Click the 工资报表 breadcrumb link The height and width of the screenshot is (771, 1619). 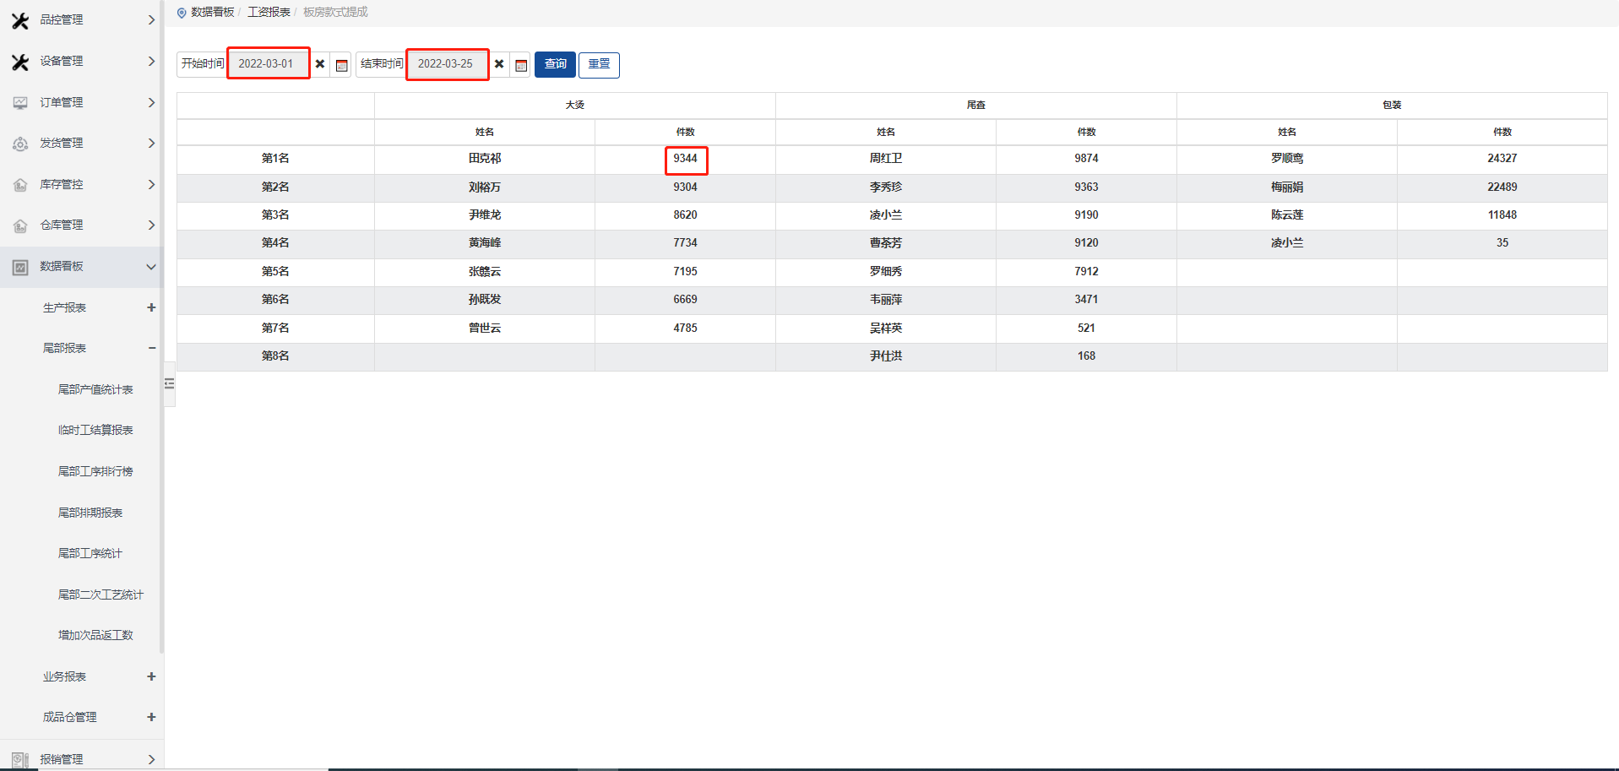point(269,12)
